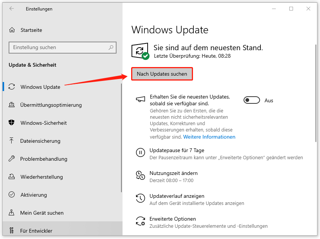320x239 pixels.
Task: Click the update status icon with green check
Action: (x=140, y=51)
